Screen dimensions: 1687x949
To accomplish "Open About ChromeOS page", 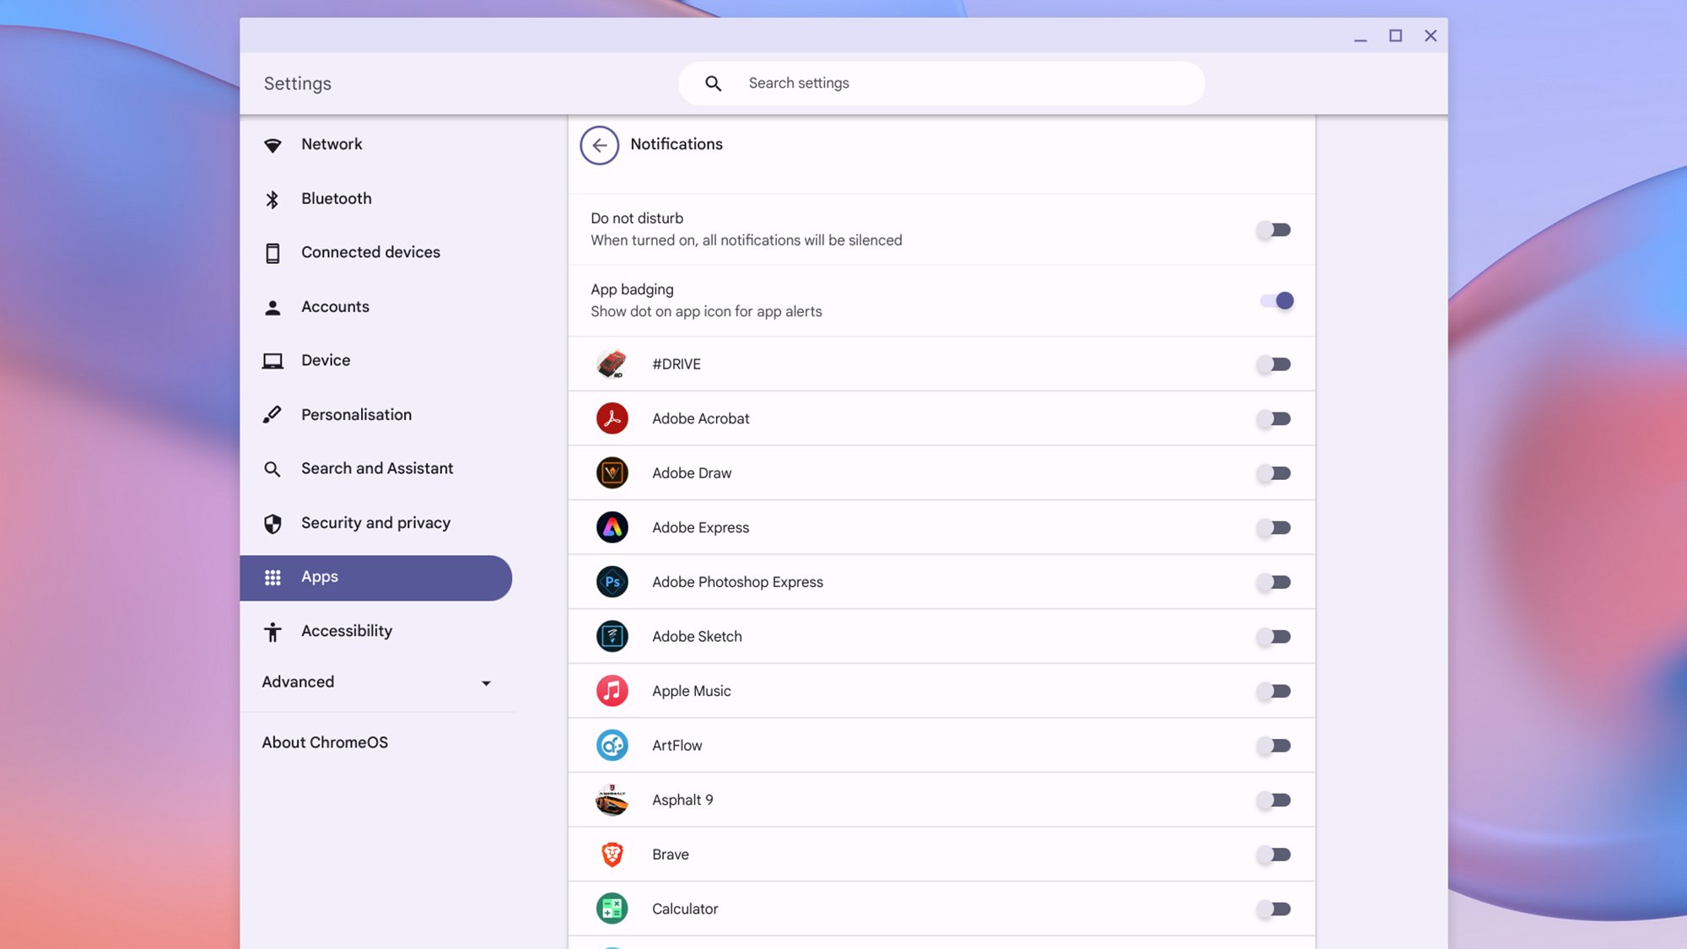I will pyautogui.click(x=325, y=741).
